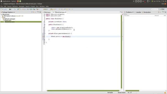Select the Problems tab
This screenshot has height=94, width=167.
tap(129, 12)
